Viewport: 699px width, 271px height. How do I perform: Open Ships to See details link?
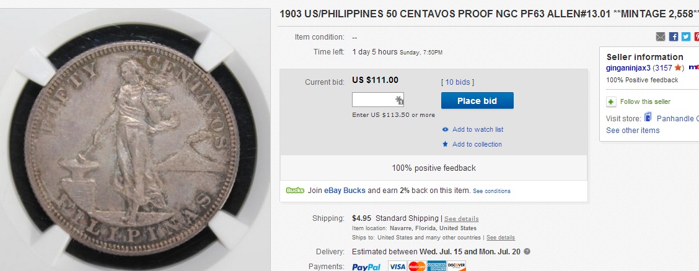(x=501, y=238)
